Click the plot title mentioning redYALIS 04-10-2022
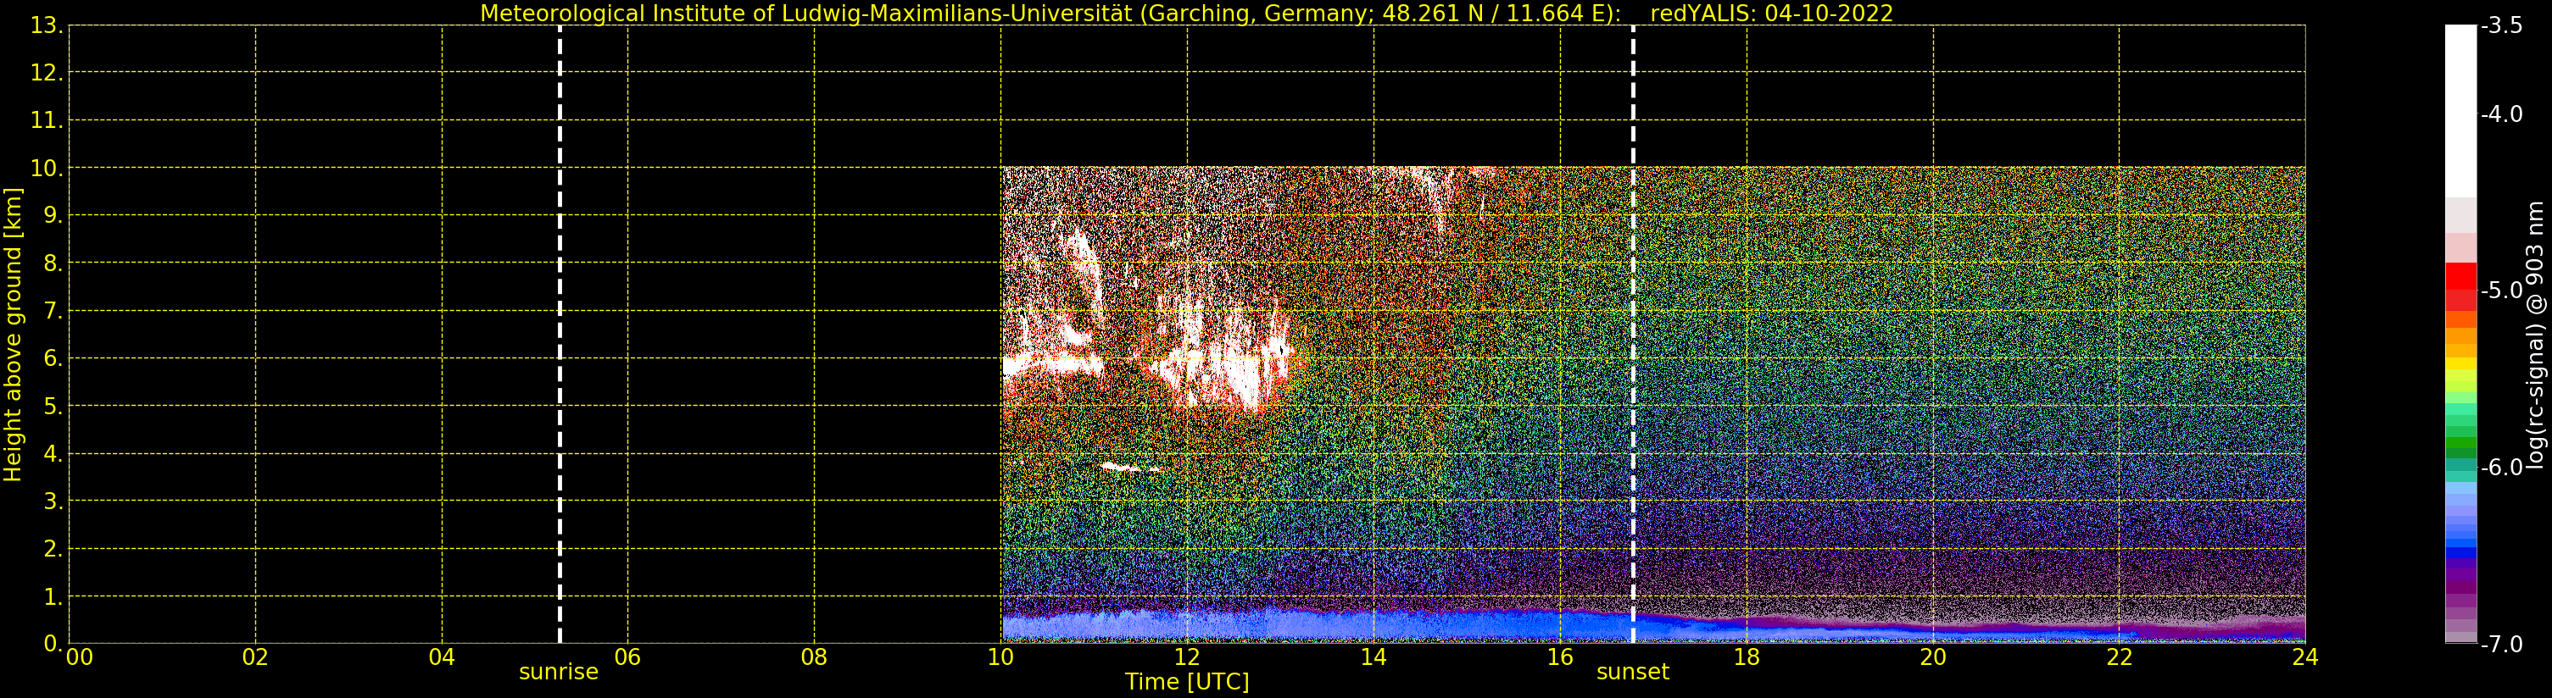The height and width of the screenshot is (698, 2552). pos(1186,13)
